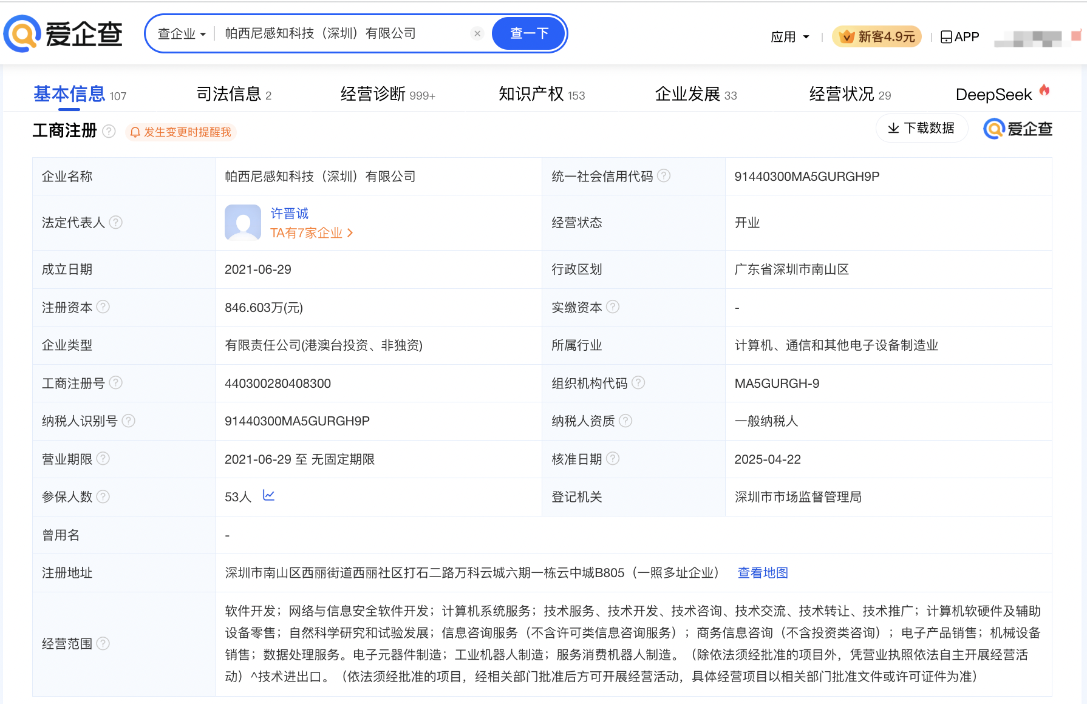Click the help icon beside 注册资本
Screen dimensions: 1087x704
(103, 307)
